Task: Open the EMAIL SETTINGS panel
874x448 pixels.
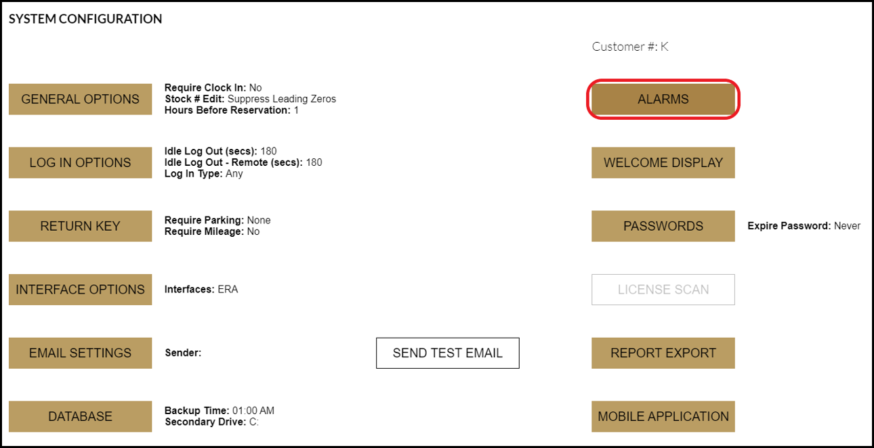Action: coord(80,353)
